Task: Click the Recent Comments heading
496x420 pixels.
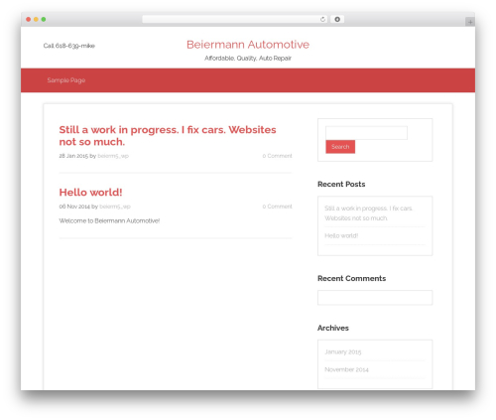Action: 351,278
